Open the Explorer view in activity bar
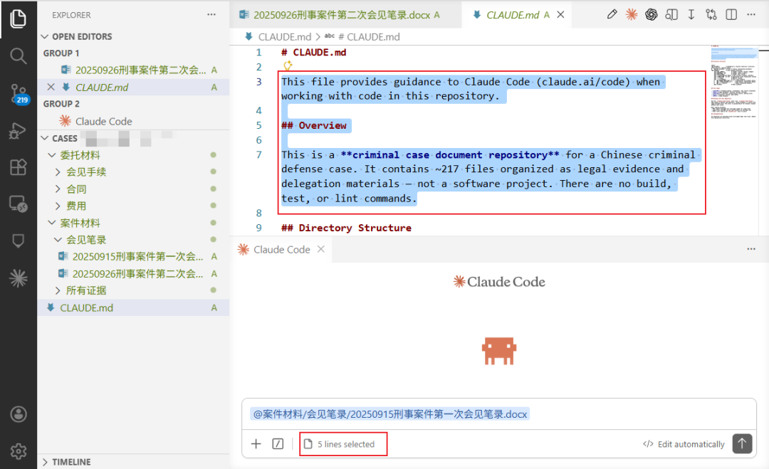The width and height of the screenshot is (769, 469). [18, 19]
